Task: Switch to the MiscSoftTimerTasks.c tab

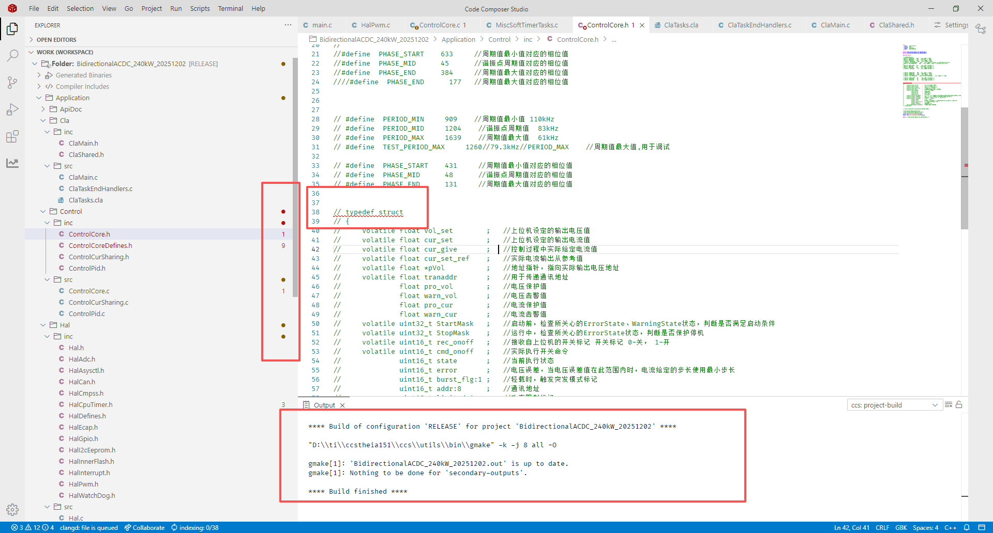Action: tap(526, 25)
